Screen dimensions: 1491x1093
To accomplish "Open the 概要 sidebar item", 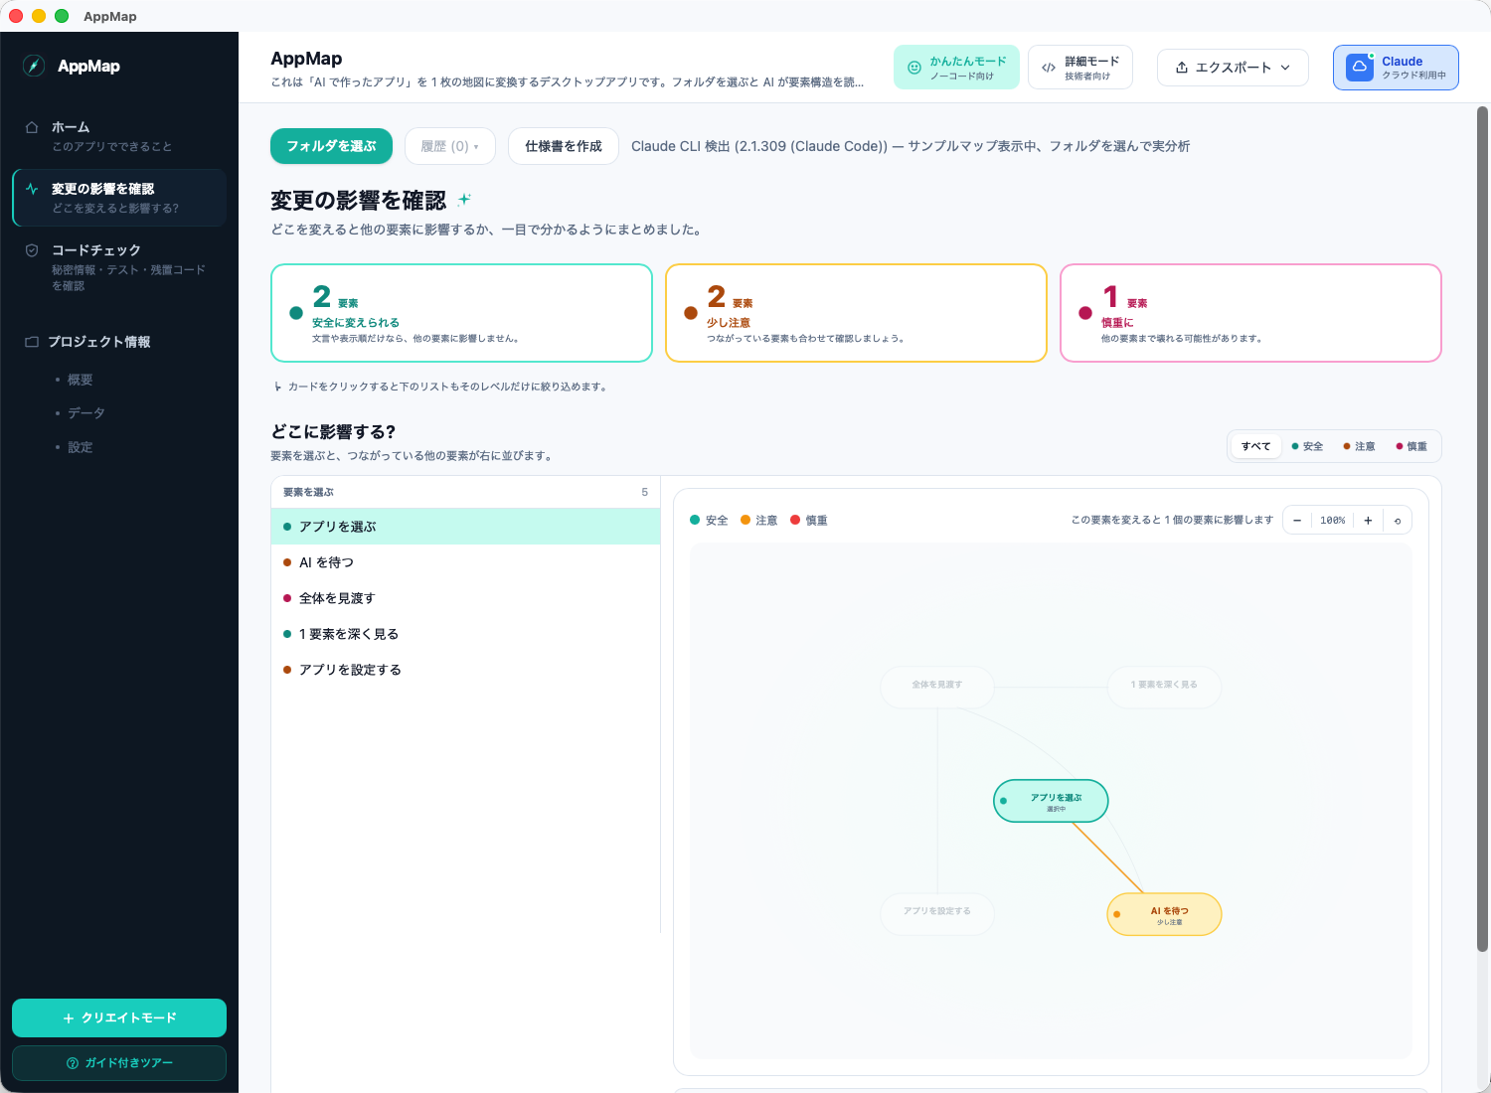I will [80, 380].
